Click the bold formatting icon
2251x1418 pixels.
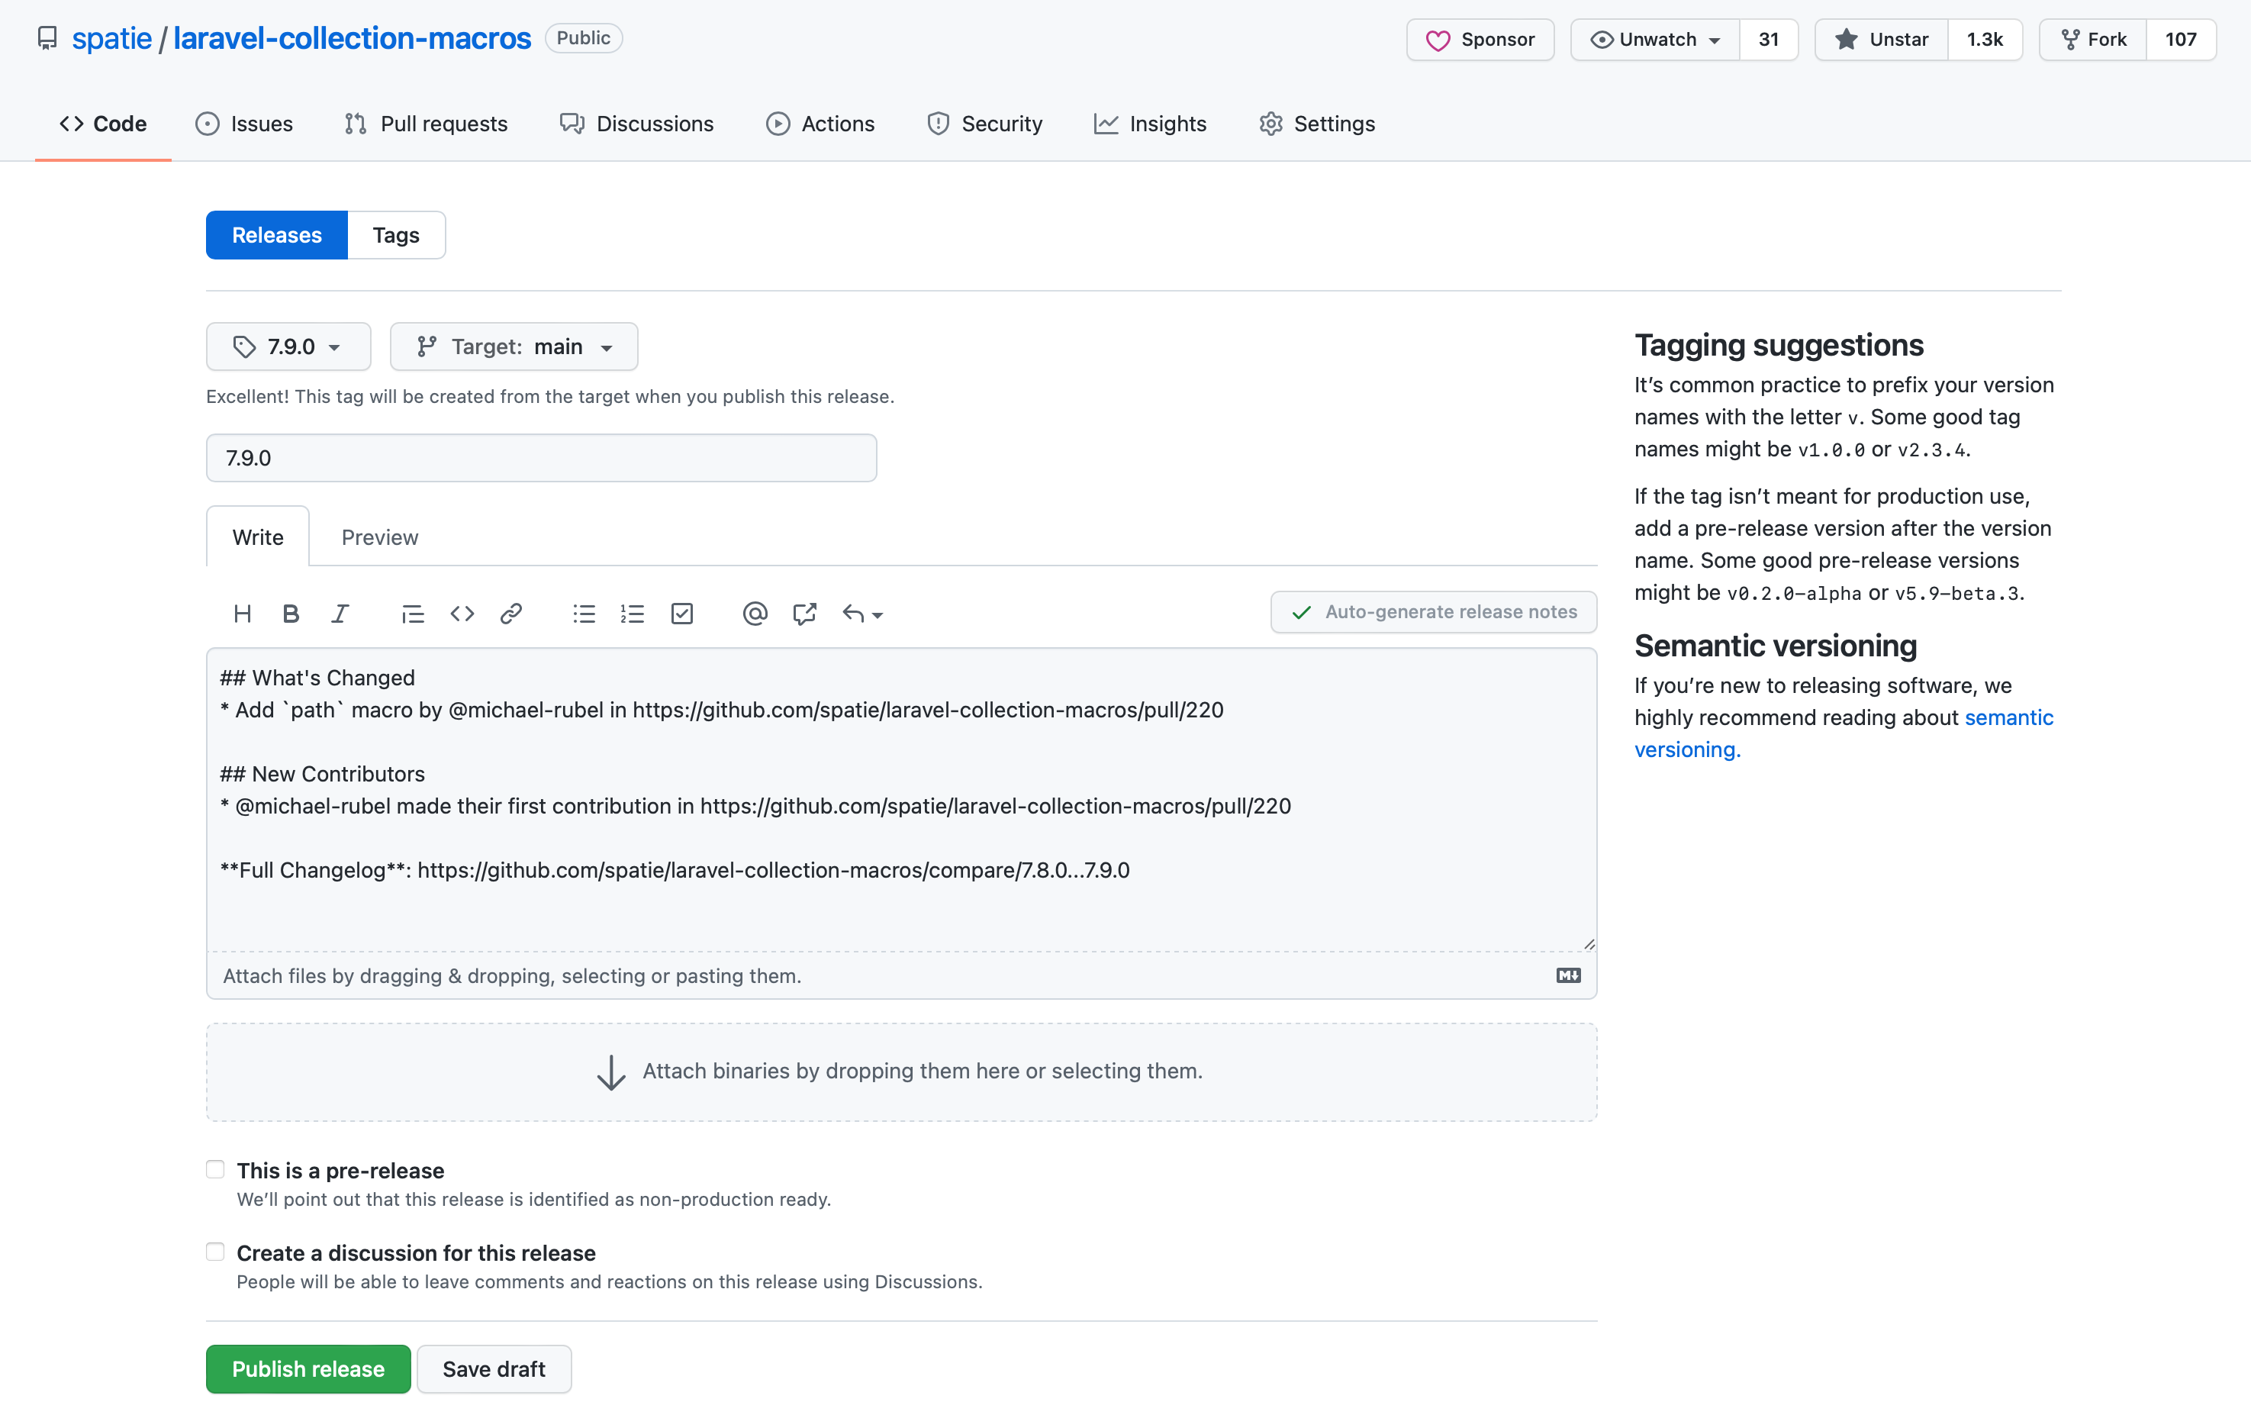pos(289,614)
